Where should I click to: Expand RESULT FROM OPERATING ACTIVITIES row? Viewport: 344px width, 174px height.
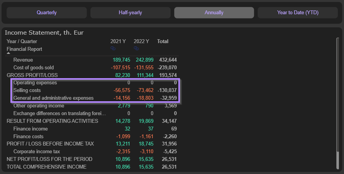point(52,121)
